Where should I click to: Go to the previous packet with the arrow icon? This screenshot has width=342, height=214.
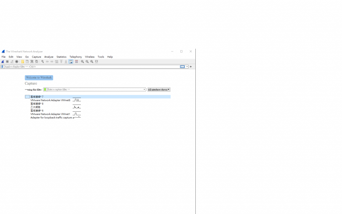[x=47, y=62]
